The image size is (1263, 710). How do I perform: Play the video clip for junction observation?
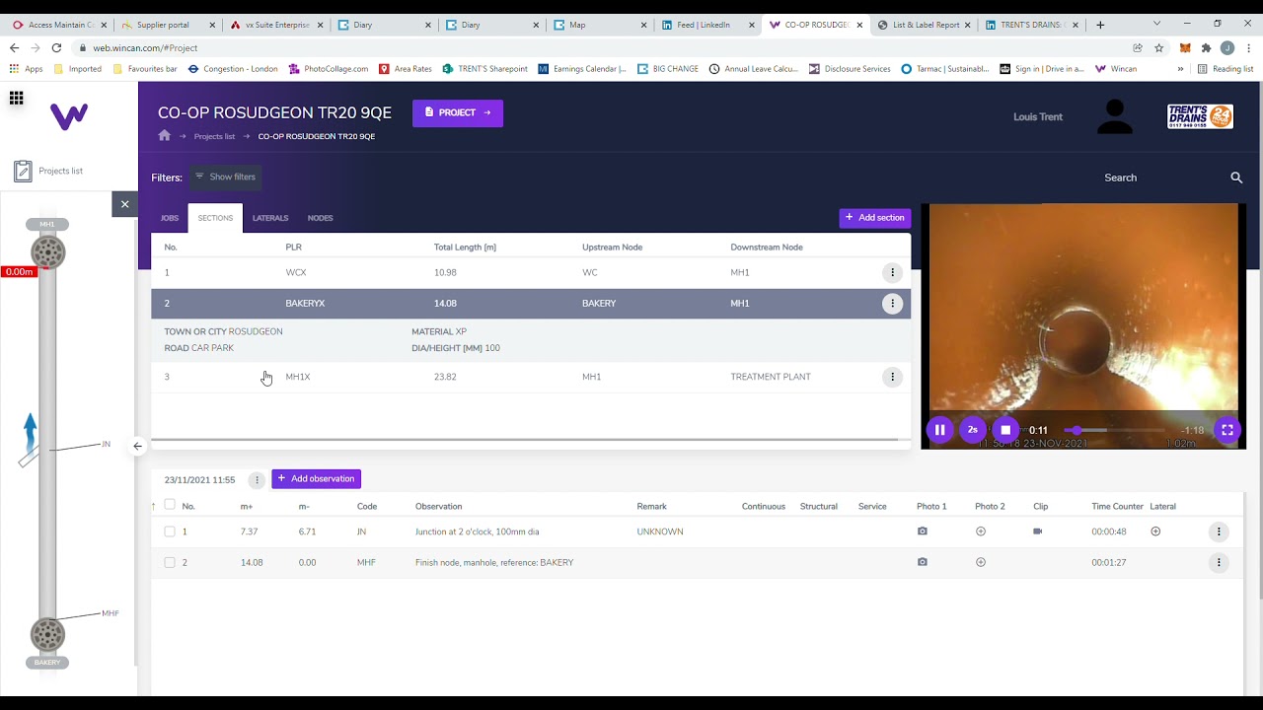[x=1038, y=532]
